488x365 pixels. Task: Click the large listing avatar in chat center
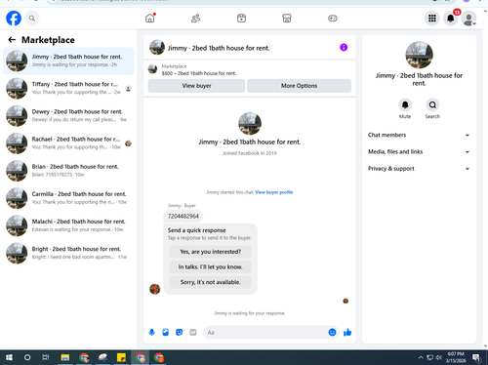point(250,124)
